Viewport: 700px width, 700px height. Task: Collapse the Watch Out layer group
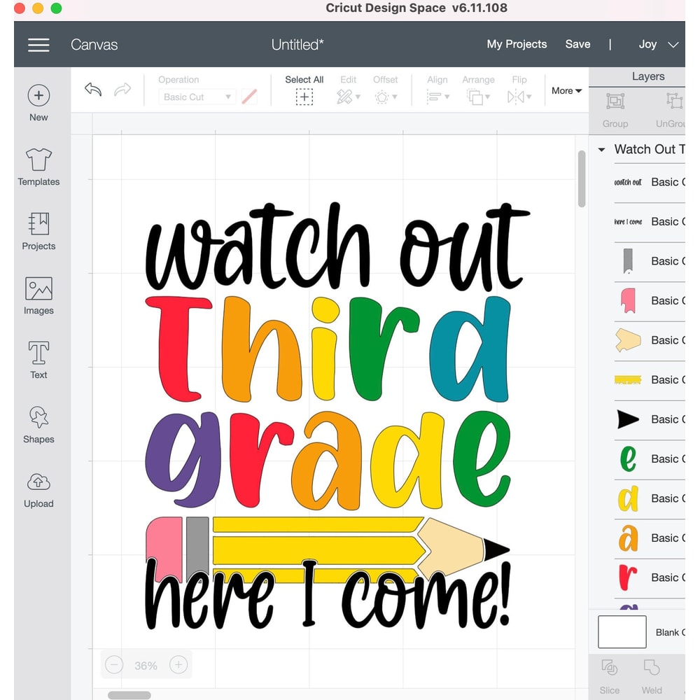click(x=601, y=149)
